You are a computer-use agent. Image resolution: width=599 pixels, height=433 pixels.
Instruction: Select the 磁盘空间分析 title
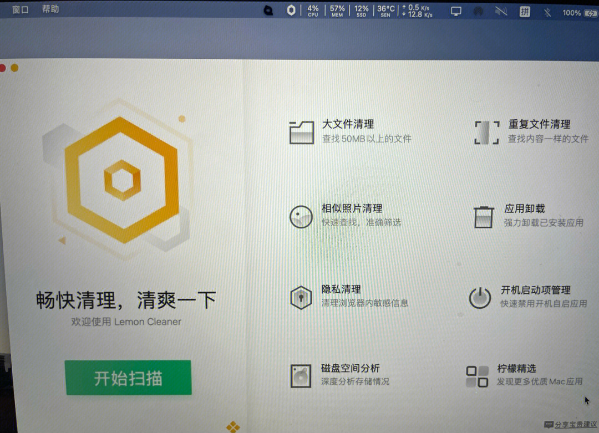coord(351,368)
